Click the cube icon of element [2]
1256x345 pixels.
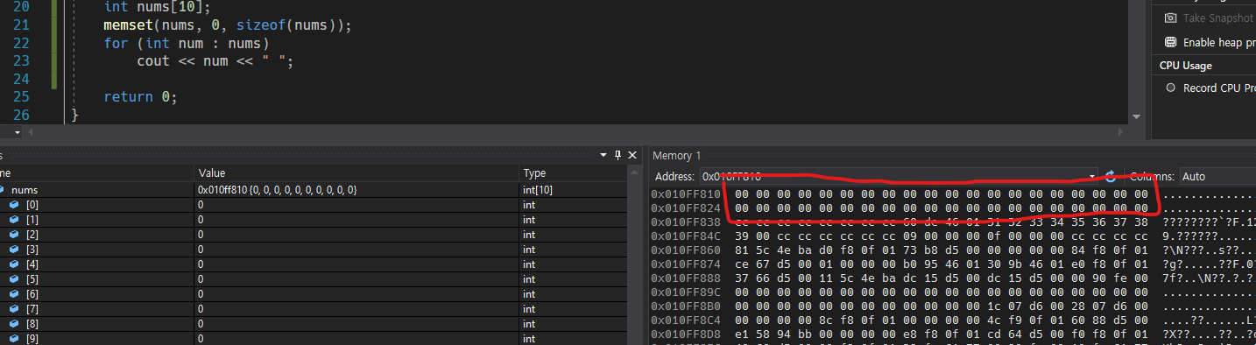(x=14, y=234)
